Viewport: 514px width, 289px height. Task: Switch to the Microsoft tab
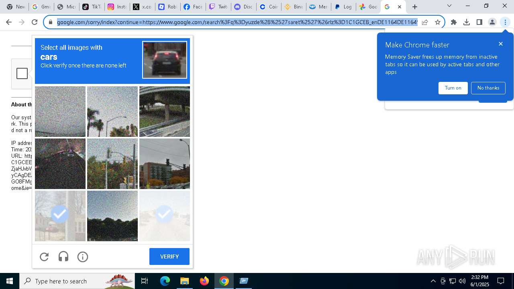66,7
